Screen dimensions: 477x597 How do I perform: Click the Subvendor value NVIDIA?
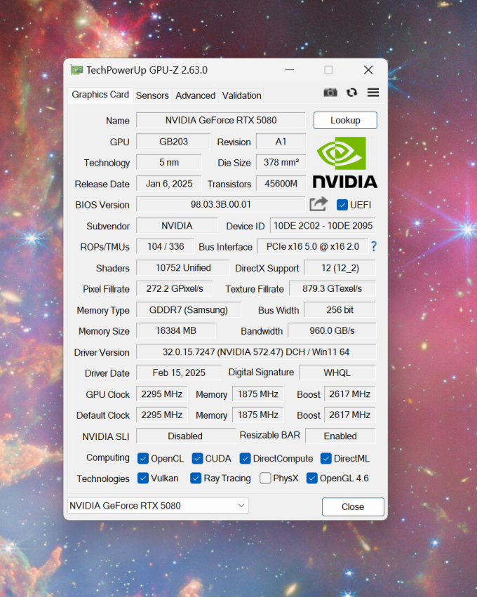[177, 226]
